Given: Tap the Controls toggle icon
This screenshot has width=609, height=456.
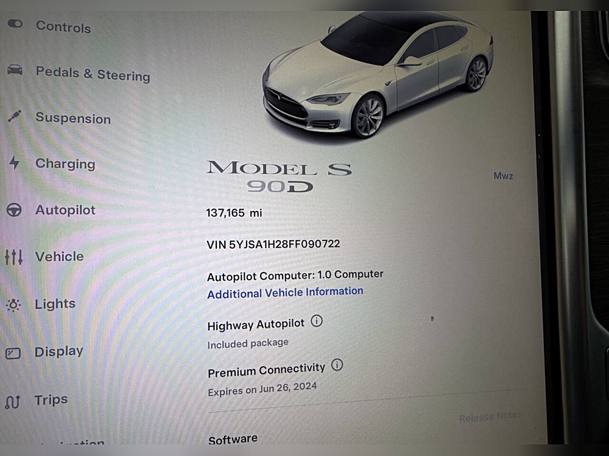Looking at the screenshot, I should 15,24.
